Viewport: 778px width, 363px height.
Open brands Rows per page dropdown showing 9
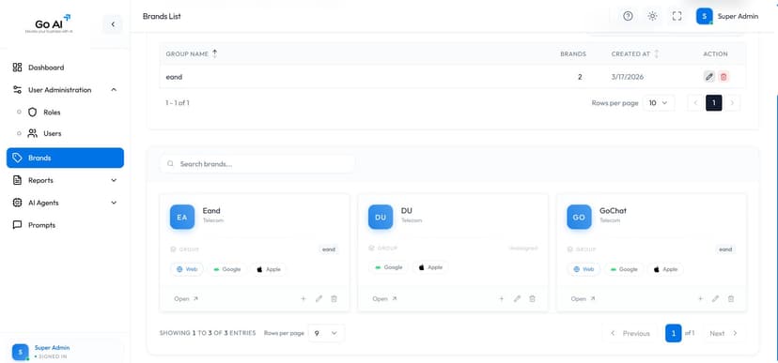326,333
